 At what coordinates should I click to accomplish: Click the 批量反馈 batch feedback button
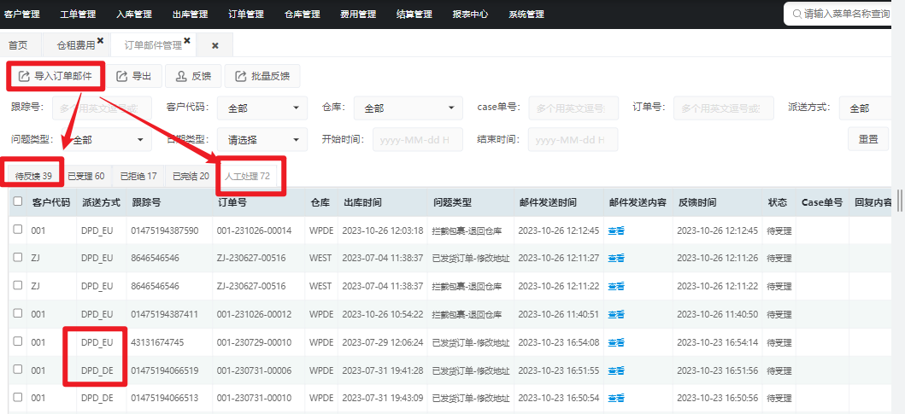262,76
